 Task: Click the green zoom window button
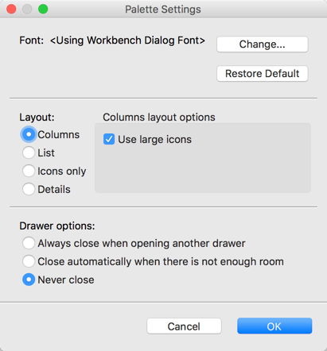43,9
